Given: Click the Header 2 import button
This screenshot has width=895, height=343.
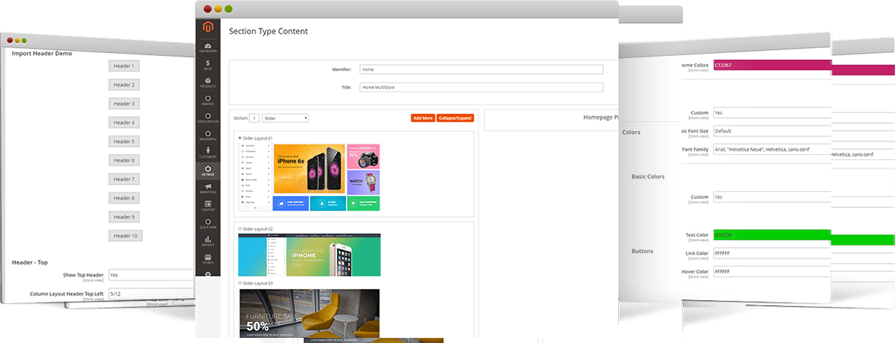Looking at the screenshot, I should [x=124, y=84].
